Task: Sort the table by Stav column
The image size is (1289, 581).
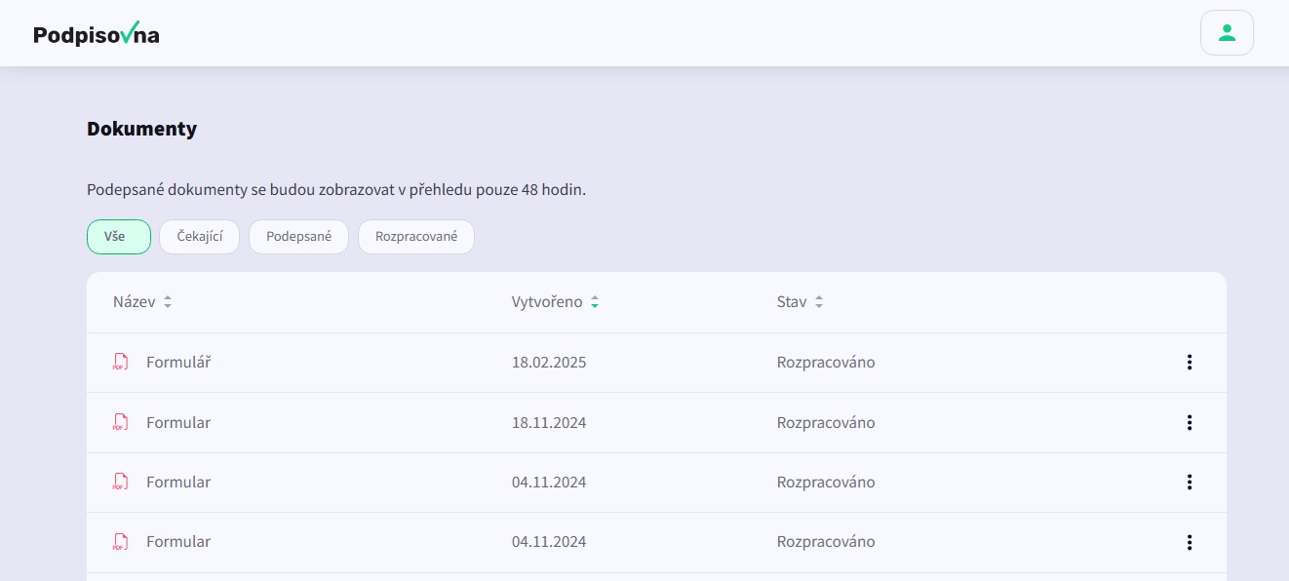Action: click(800, 302)
